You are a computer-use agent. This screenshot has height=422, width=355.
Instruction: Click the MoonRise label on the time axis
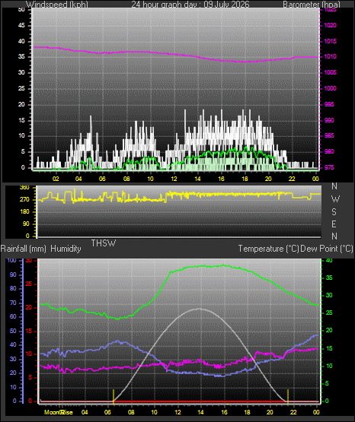59,412
